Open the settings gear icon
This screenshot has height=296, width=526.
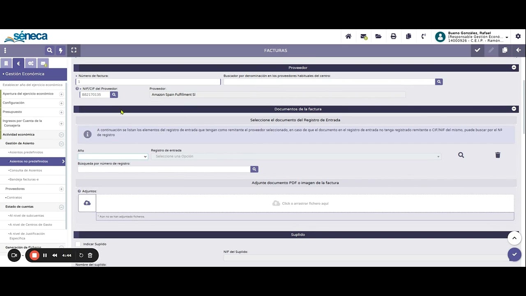tap(518, 36)
